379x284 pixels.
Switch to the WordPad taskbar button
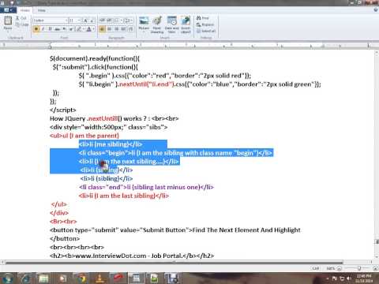(x=136, y=278)
